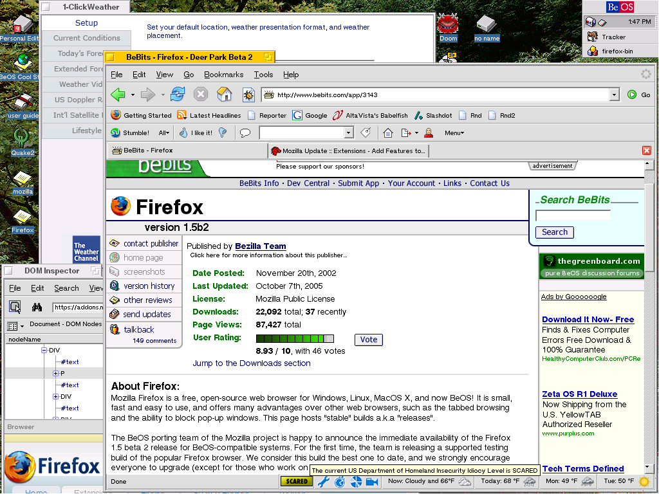659x494 pixels.
Task: Click the SCARED alert level indicator
Action: coord(296,481)
